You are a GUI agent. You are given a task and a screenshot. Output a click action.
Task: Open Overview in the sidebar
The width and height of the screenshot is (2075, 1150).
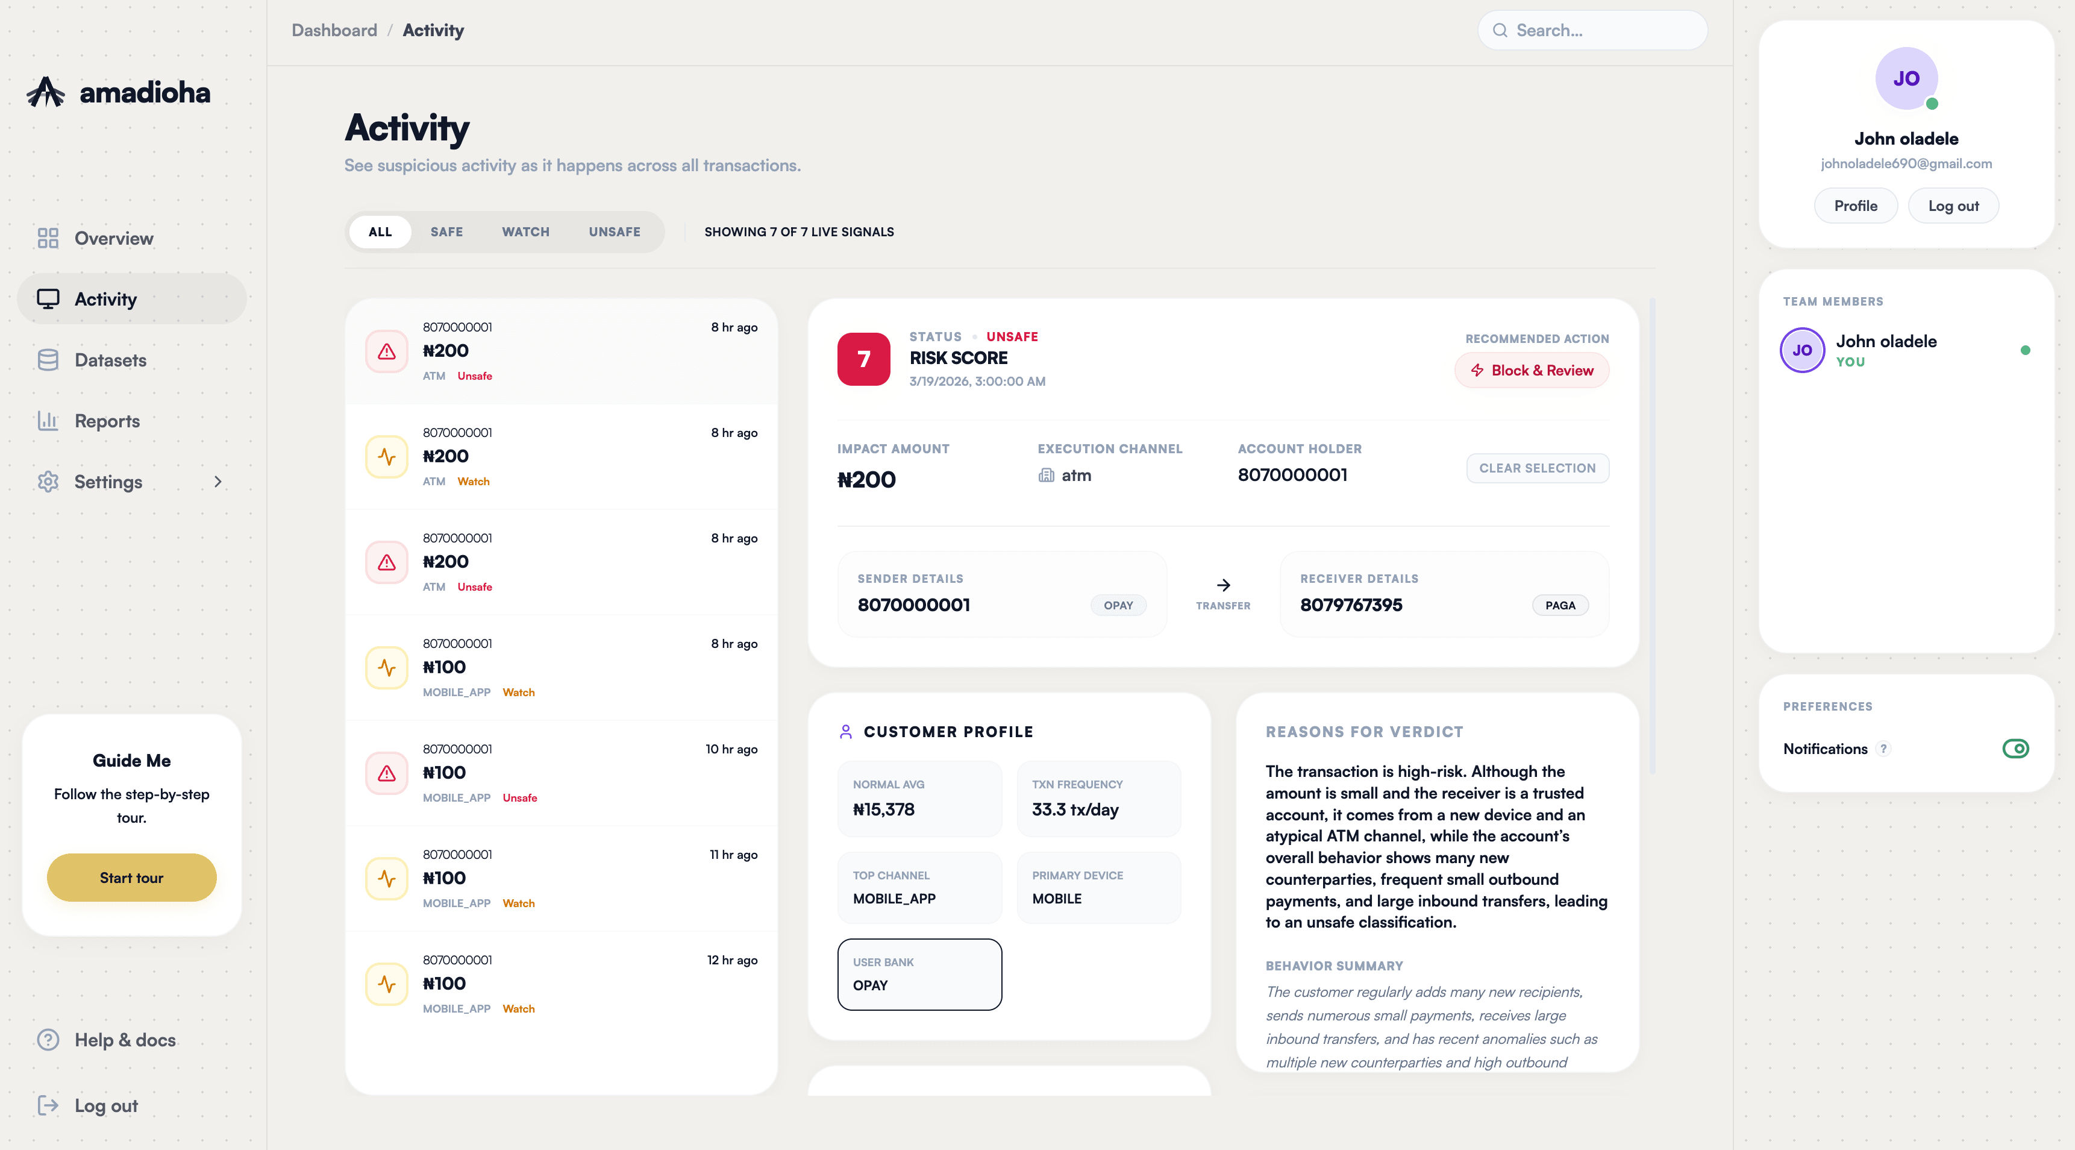pyautogui.click(x=131, y=237)
